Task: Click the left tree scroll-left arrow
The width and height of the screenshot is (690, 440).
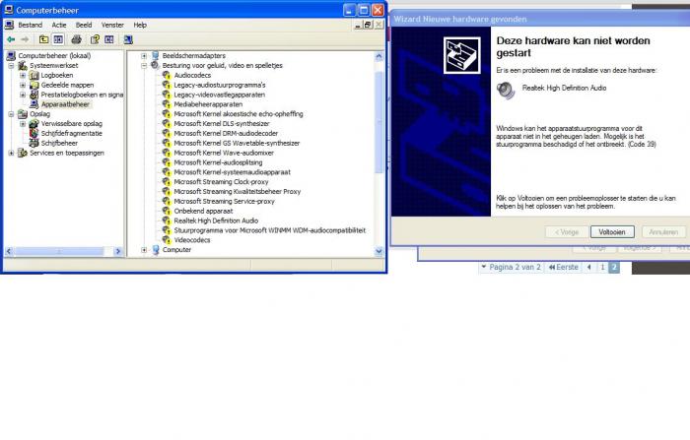Action: (x=9, y=251)
